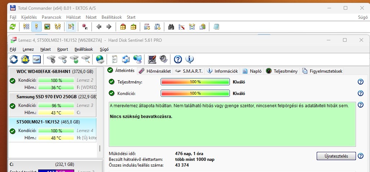Click the pack files box icon
Screen dimensions: 370x172
pos(123,27)
